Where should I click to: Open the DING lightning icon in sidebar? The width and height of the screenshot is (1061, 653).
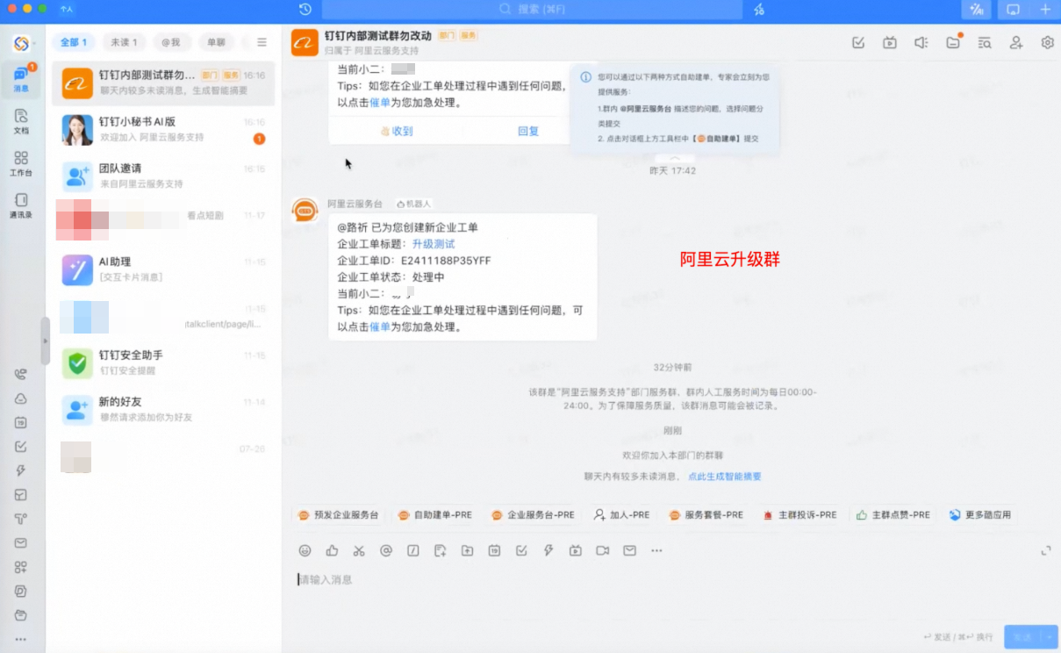tap(21, 470)
